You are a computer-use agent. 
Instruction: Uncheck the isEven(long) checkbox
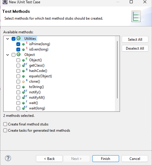pos(18,49)
